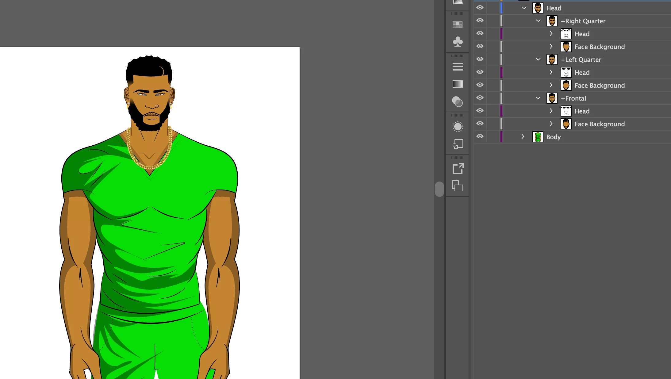
Task: Open the Asset Export panel icon
Action: tap(458, 169)
